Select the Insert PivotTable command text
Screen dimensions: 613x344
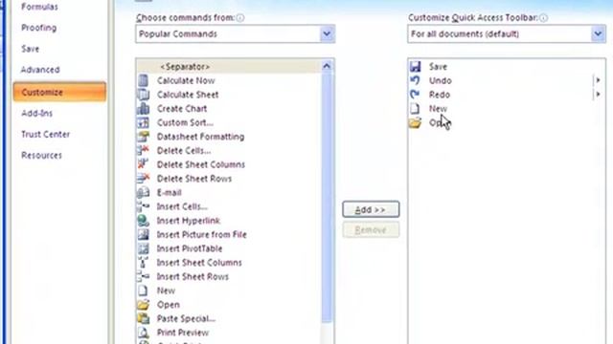click(x=190, y=248)
